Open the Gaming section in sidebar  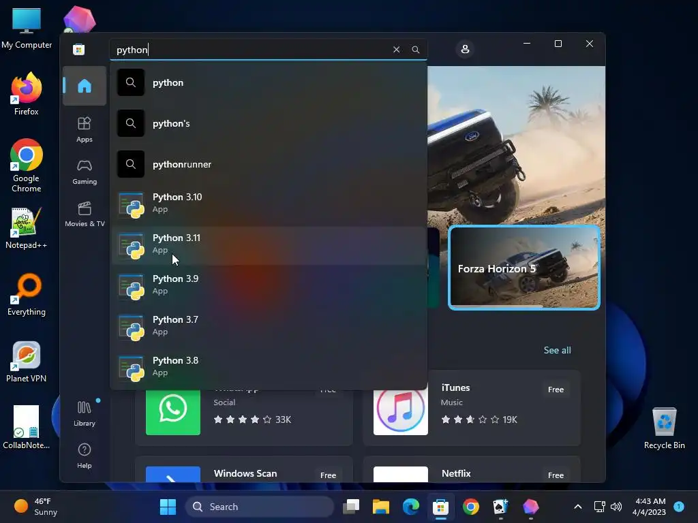pos(84,172)
